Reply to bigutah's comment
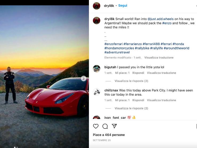 (x=138, y=73)
